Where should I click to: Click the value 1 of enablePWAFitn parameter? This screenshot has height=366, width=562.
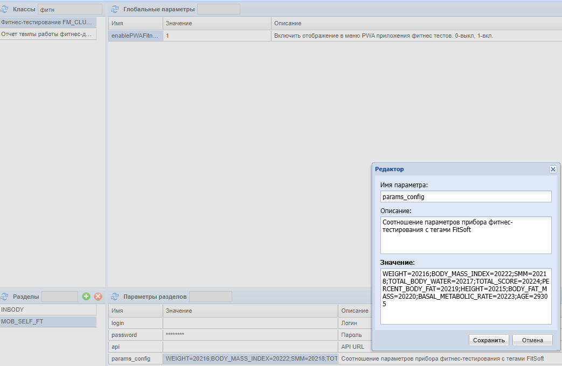point(217,36)
